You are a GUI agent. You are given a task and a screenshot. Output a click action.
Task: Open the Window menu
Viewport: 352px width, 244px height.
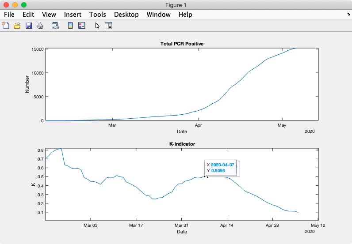click(x=158, y=15)
